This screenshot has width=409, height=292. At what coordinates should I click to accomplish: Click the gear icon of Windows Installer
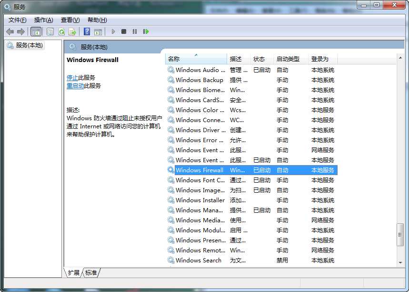coord(171,200)
